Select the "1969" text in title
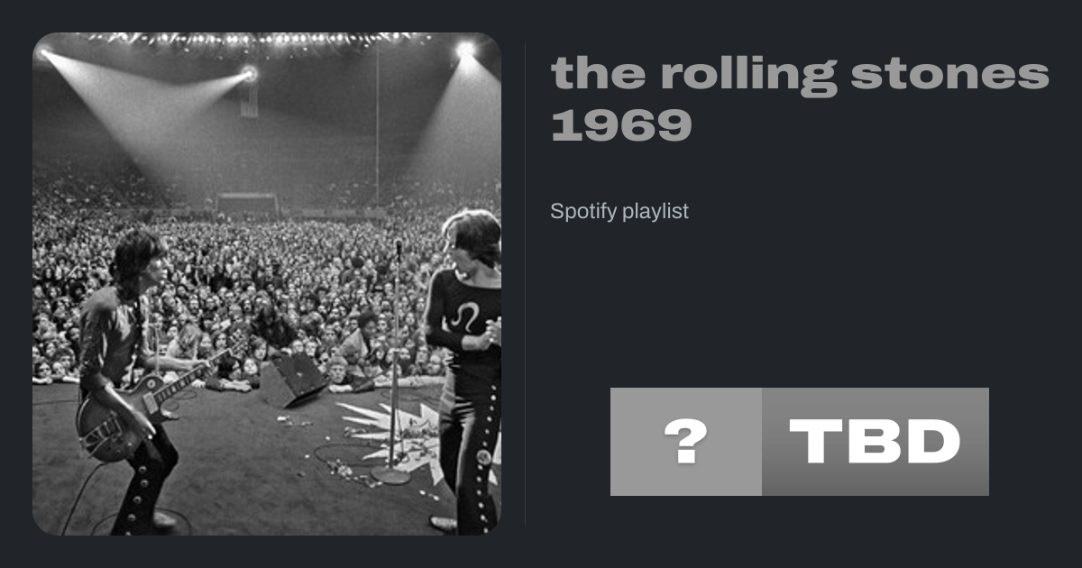 [x=620, y=124]
